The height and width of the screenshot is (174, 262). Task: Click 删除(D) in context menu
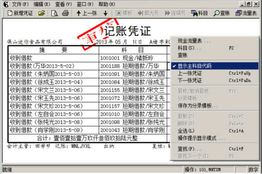pos(215,124)
